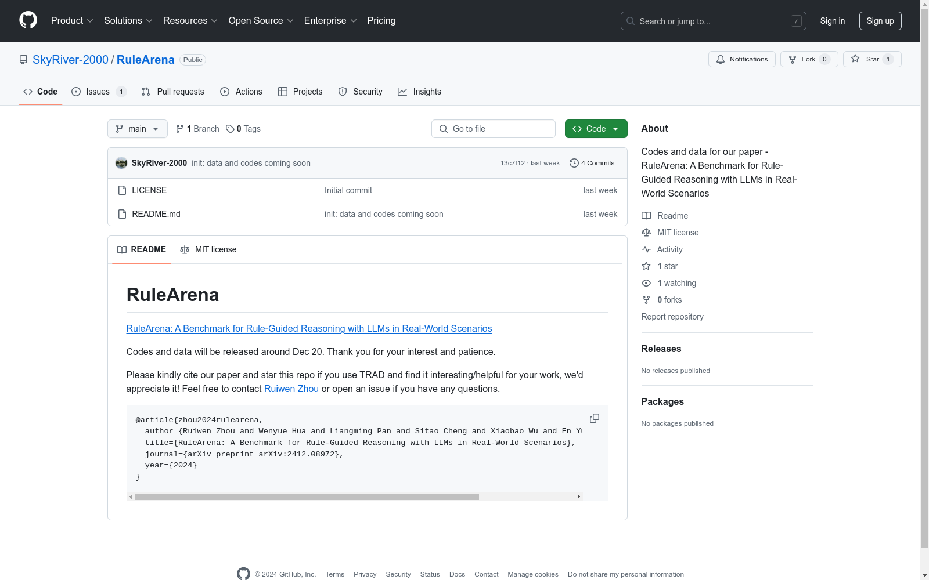Open the Actions tab
The height and width of the screenshot is (580, 929).
pyautogui.click(x=241, y=92)
